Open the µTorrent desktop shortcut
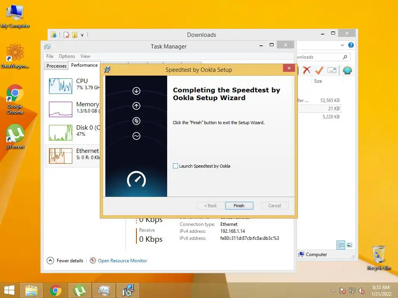The height and width of the screenshot is (298, 398). pyautogui.click(x=15, y=136)
